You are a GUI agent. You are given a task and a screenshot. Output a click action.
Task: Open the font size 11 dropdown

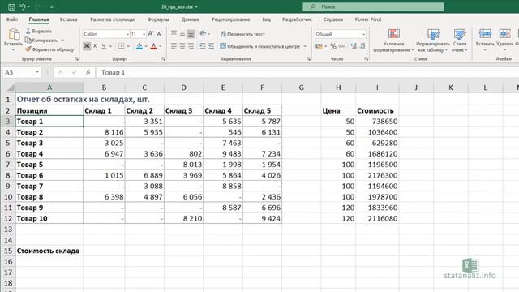pyautogui.click(x=144, y=34)
